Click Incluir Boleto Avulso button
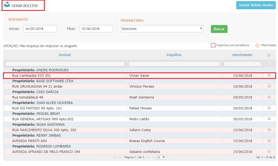 pyautogui.click(x=256, y=5)
